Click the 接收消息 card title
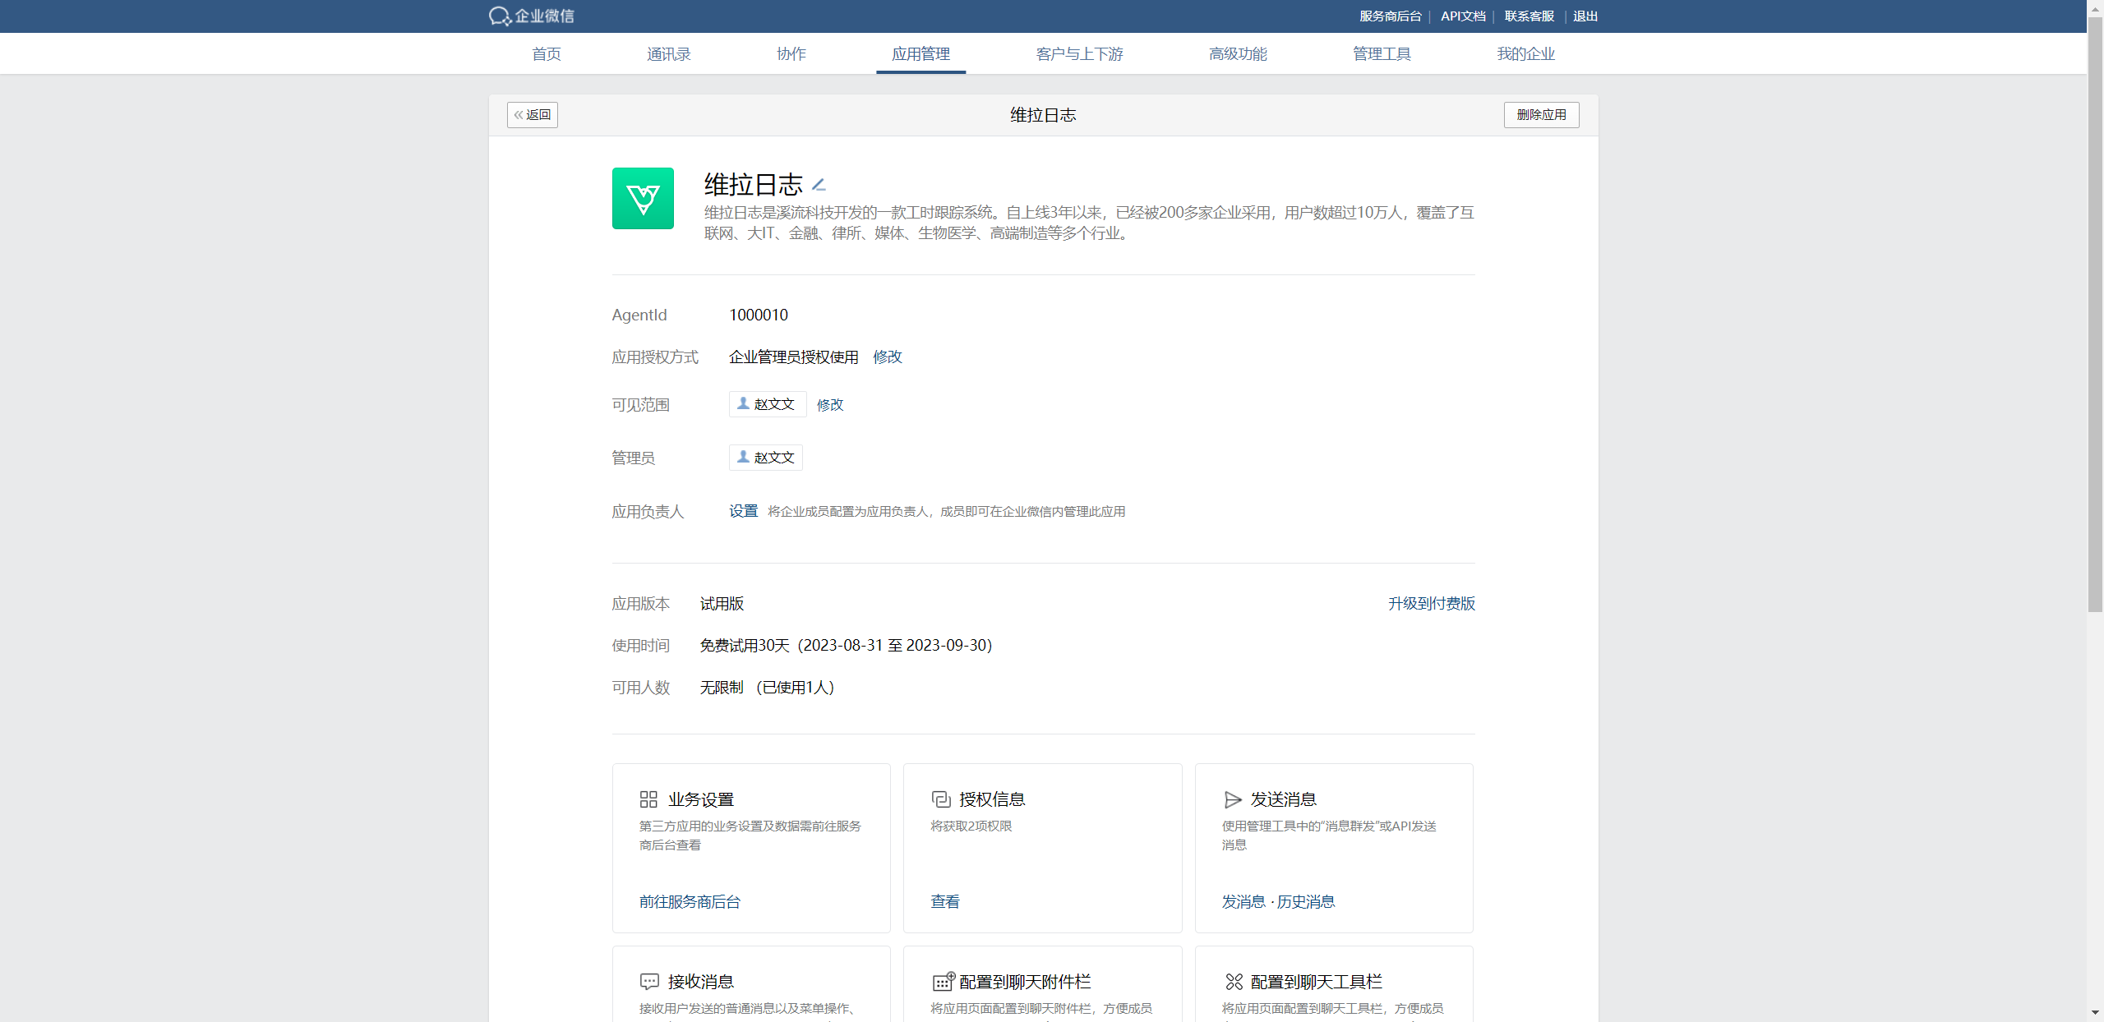Screen dimensions: 2104x1022 point(701,982)
